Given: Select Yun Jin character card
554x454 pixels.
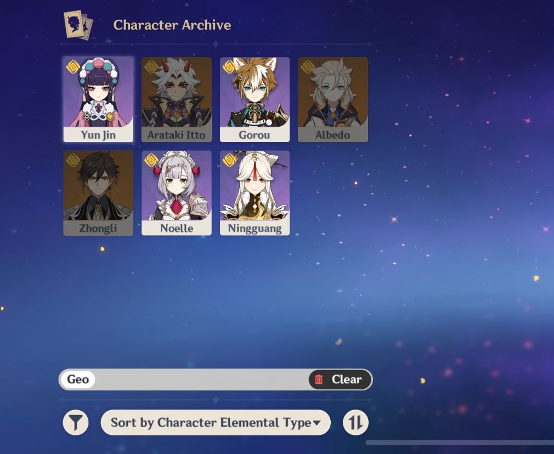Looking at the screenshot, I should point(98,100).
